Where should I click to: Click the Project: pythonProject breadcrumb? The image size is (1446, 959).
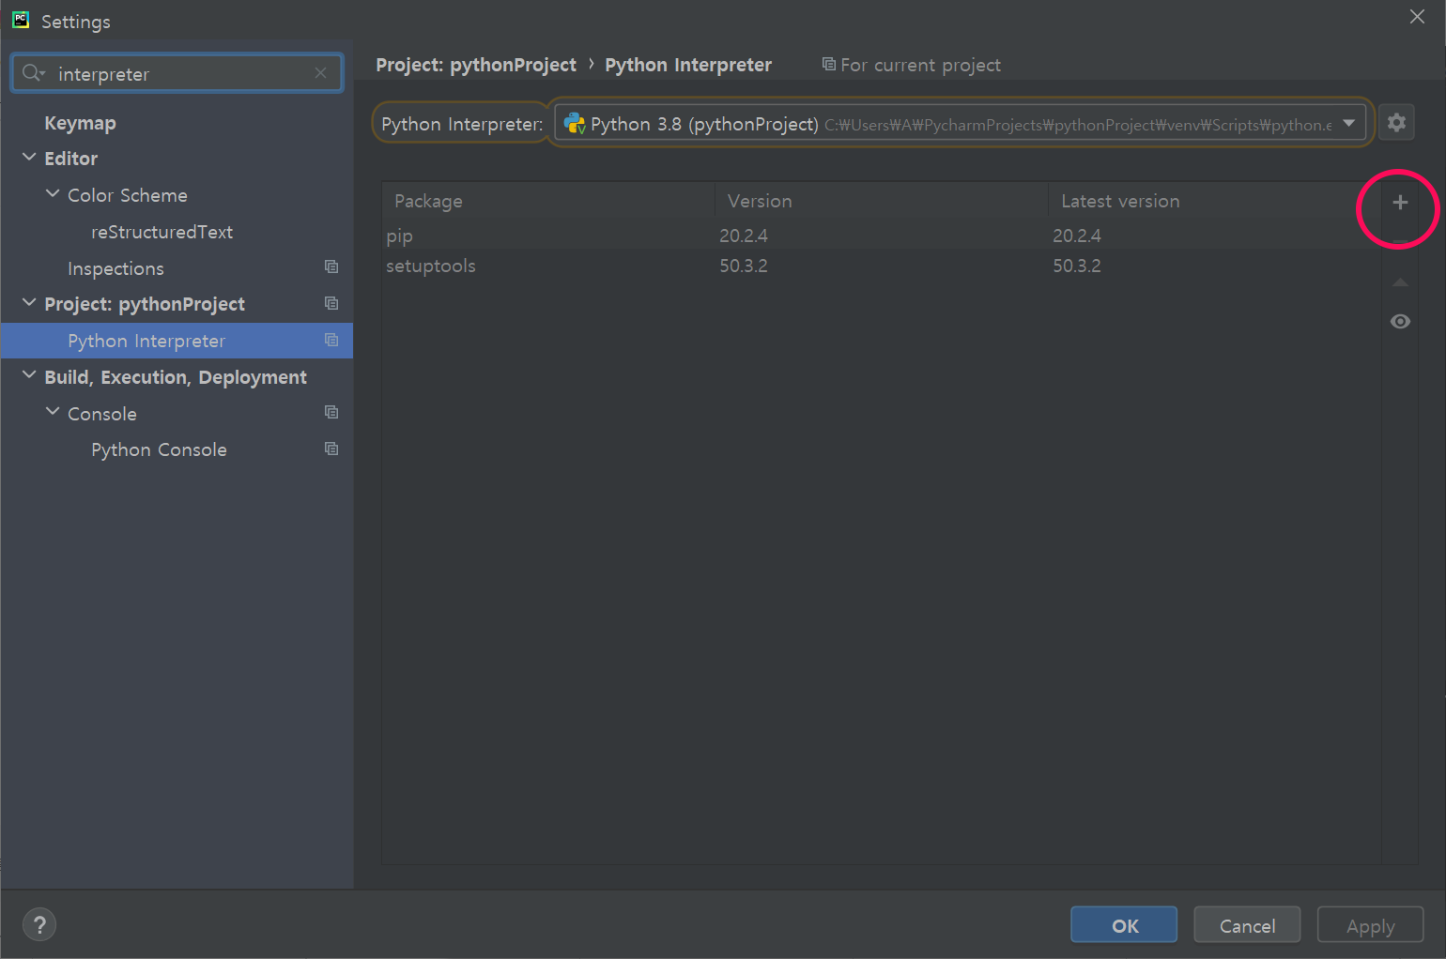pyautogui.click(x=476, y=65)
